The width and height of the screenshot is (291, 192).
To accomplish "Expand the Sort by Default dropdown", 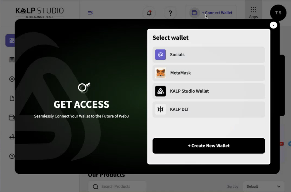I will 263,187.
